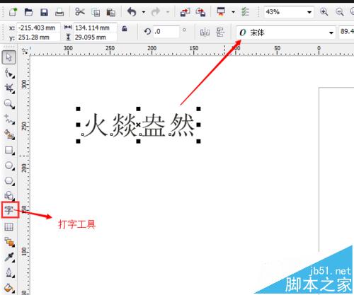Open a file with the folder icon
This screenshot has width=354, height=295.
pyautogui.click(x=28, y=12)
